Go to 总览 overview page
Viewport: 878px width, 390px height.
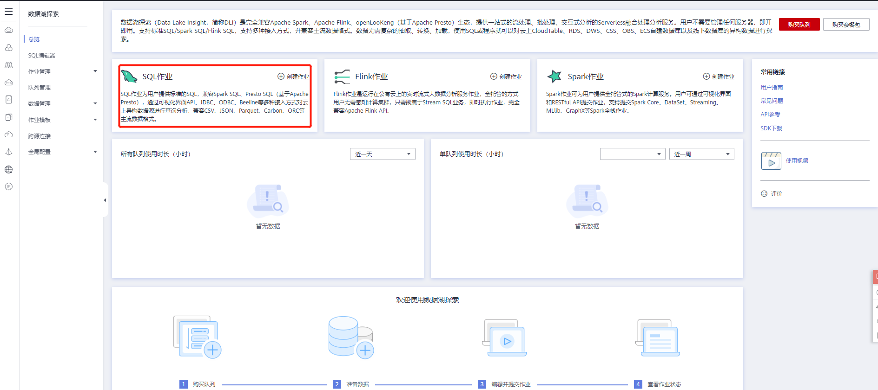coord(34,39)
